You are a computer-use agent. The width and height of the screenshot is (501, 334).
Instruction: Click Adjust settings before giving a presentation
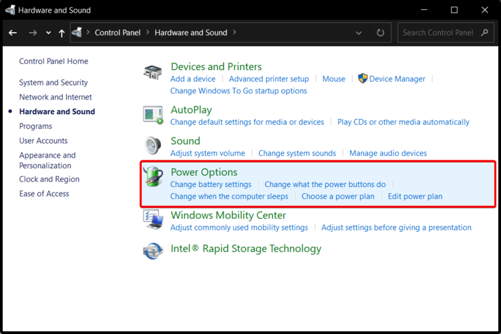tap(396, 228)
